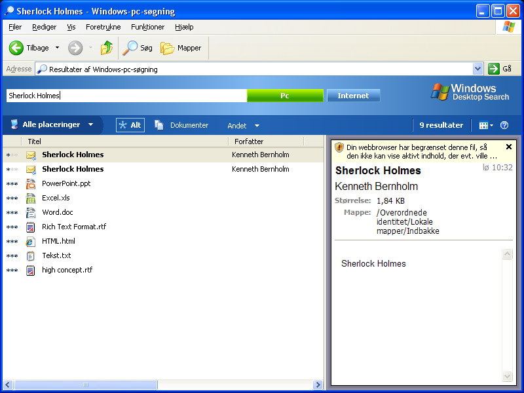Click the Windows flag logo by the menu bar
Image resolution: width=524 pixels, height=393 pixels.
[x=508, y=27]
